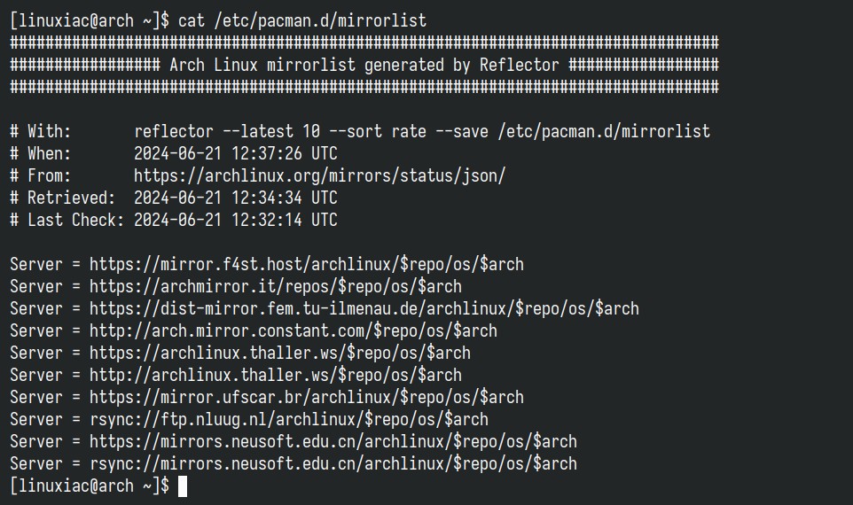Click the rsync ftp.nluug.nl server URL
Image resolution: width=853 pixels, height=505 pixels.
tap(289, 420)
